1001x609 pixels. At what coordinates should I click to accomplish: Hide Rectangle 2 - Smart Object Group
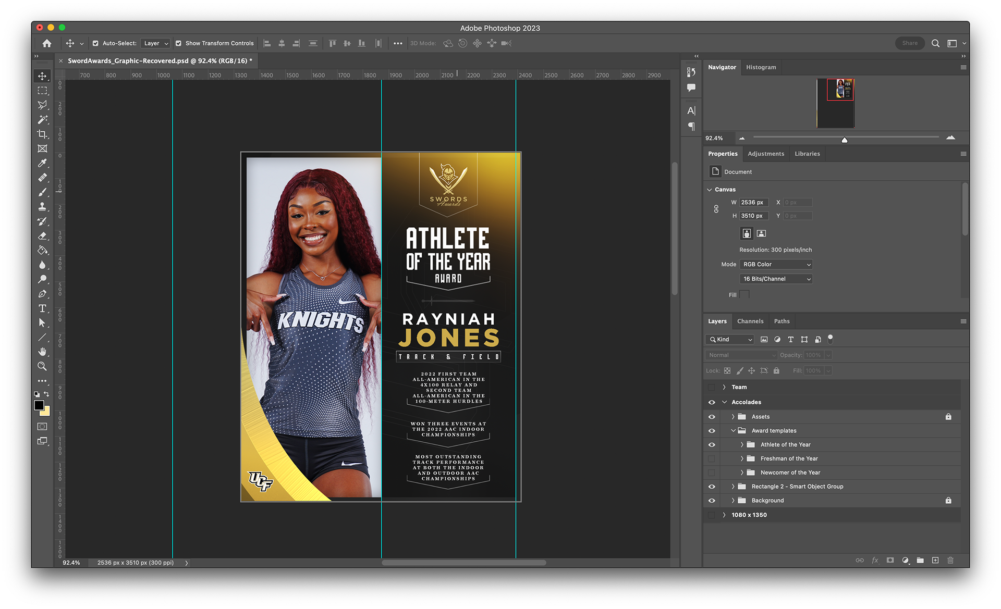pyautogui.click(x=712, y=487)
